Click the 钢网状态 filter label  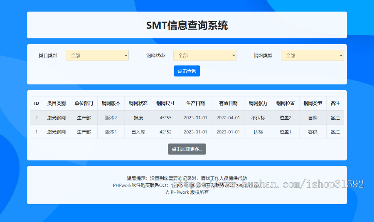pos(155,56)
